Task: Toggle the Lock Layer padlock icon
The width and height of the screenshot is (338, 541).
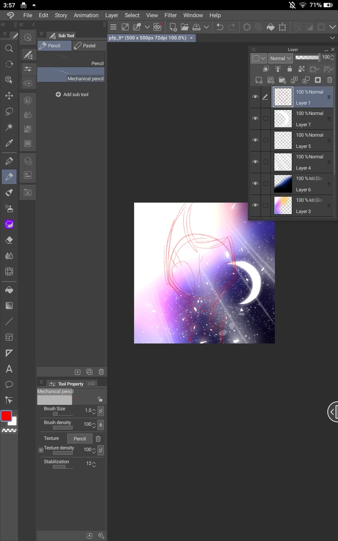Action: click(x=290, y=69)
